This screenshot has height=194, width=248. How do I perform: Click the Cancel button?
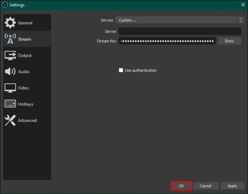click(206, 186)
